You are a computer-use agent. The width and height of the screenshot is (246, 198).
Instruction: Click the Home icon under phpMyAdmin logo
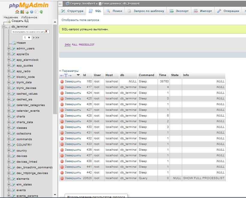coord(17,12)
